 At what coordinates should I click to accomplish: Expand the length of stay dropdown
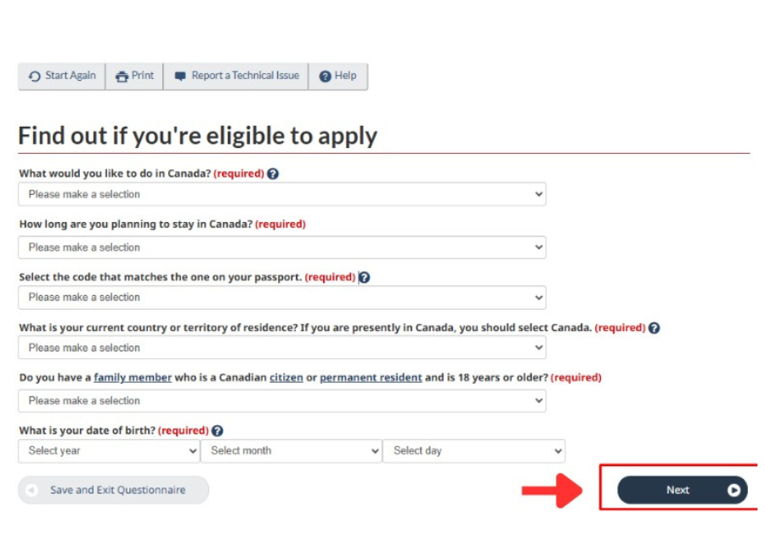(281, 248)
